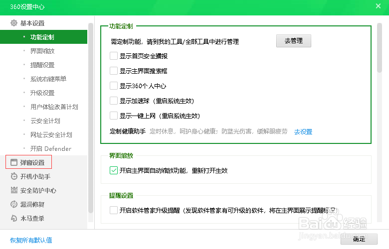The height and width of the screenshot is (249, 389).
Task: Confirm with the 确定 button
Action: click(x=359, y=239)
